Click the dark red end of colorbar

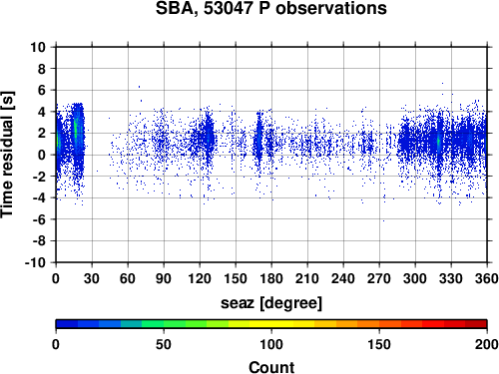(476, 324)
